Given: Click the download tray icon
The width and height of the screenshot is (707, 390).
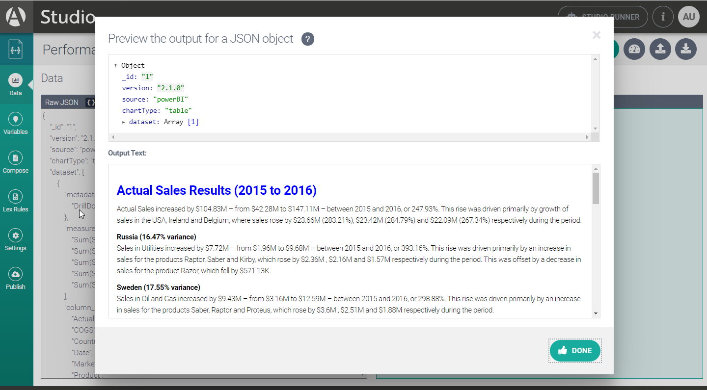Looking at the screenshot, I should coord(686,49).
